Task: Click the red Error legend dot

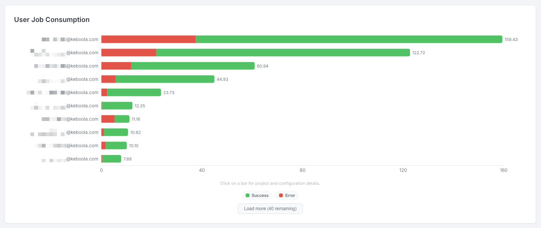Action: coord(281,195)
